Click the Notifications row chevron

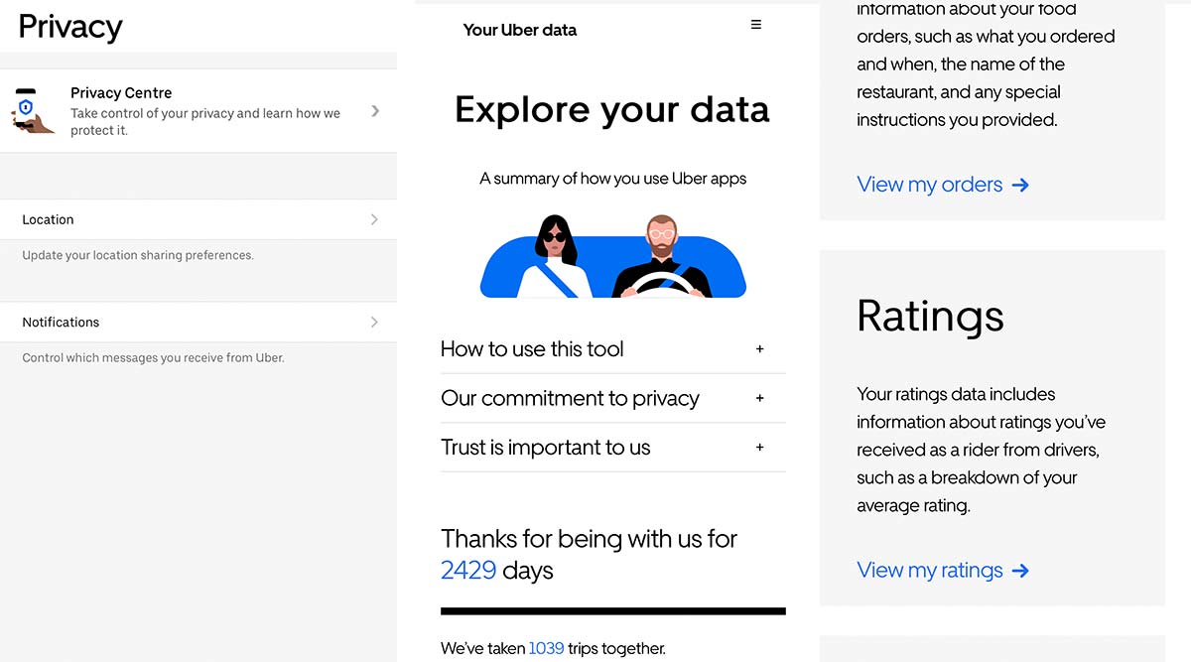[x=374, y=322]
